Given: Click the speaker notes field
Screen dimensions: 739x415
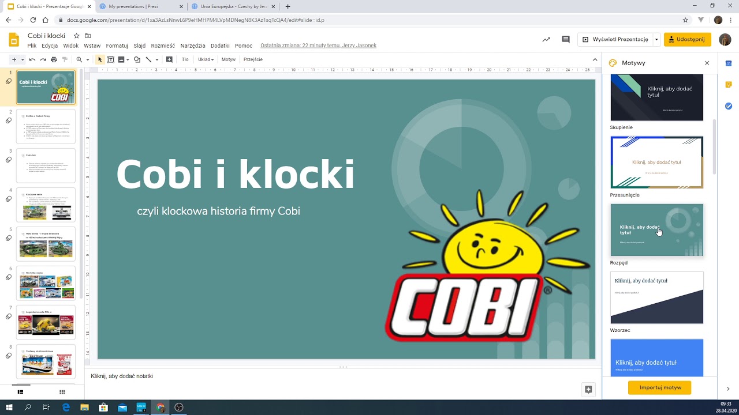Looking at the screenshot, I should click(343, 376).
